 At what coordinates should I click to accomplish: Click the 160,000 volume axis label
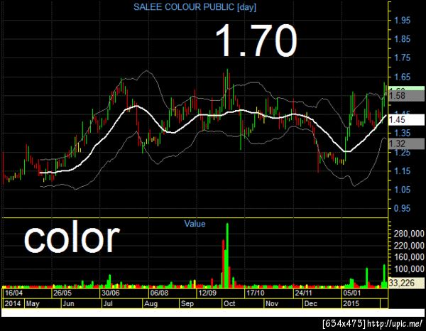pyautogui.click(x=409, y=257)
